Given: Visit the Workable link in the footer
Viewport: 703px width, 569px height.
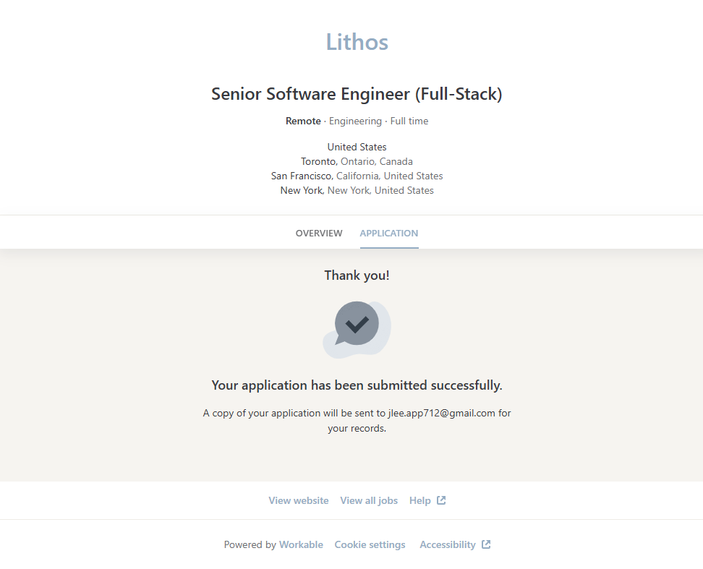Looking at the screenshot, I should pos(301,544).
